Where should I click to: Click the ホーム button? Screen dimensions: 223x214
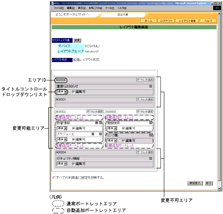[148, 21]
